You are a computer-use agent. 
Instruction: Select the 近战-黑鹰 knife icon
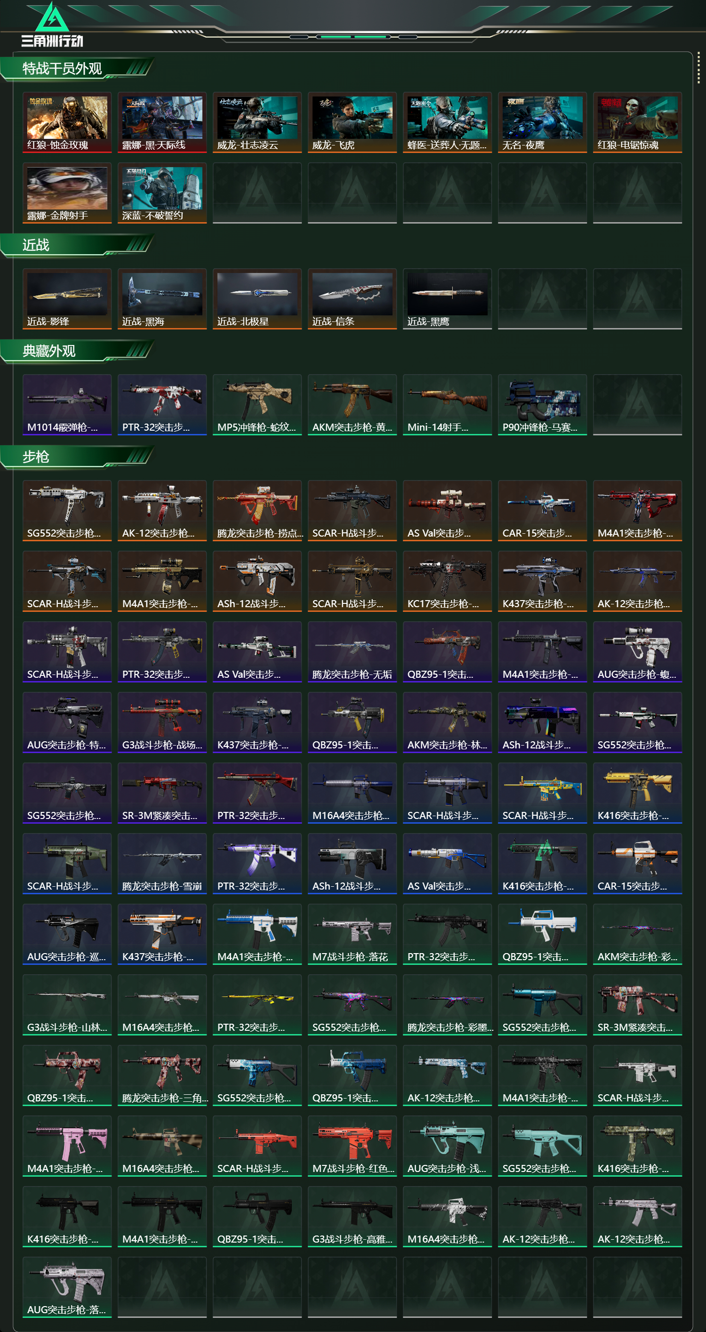[448, 299]
